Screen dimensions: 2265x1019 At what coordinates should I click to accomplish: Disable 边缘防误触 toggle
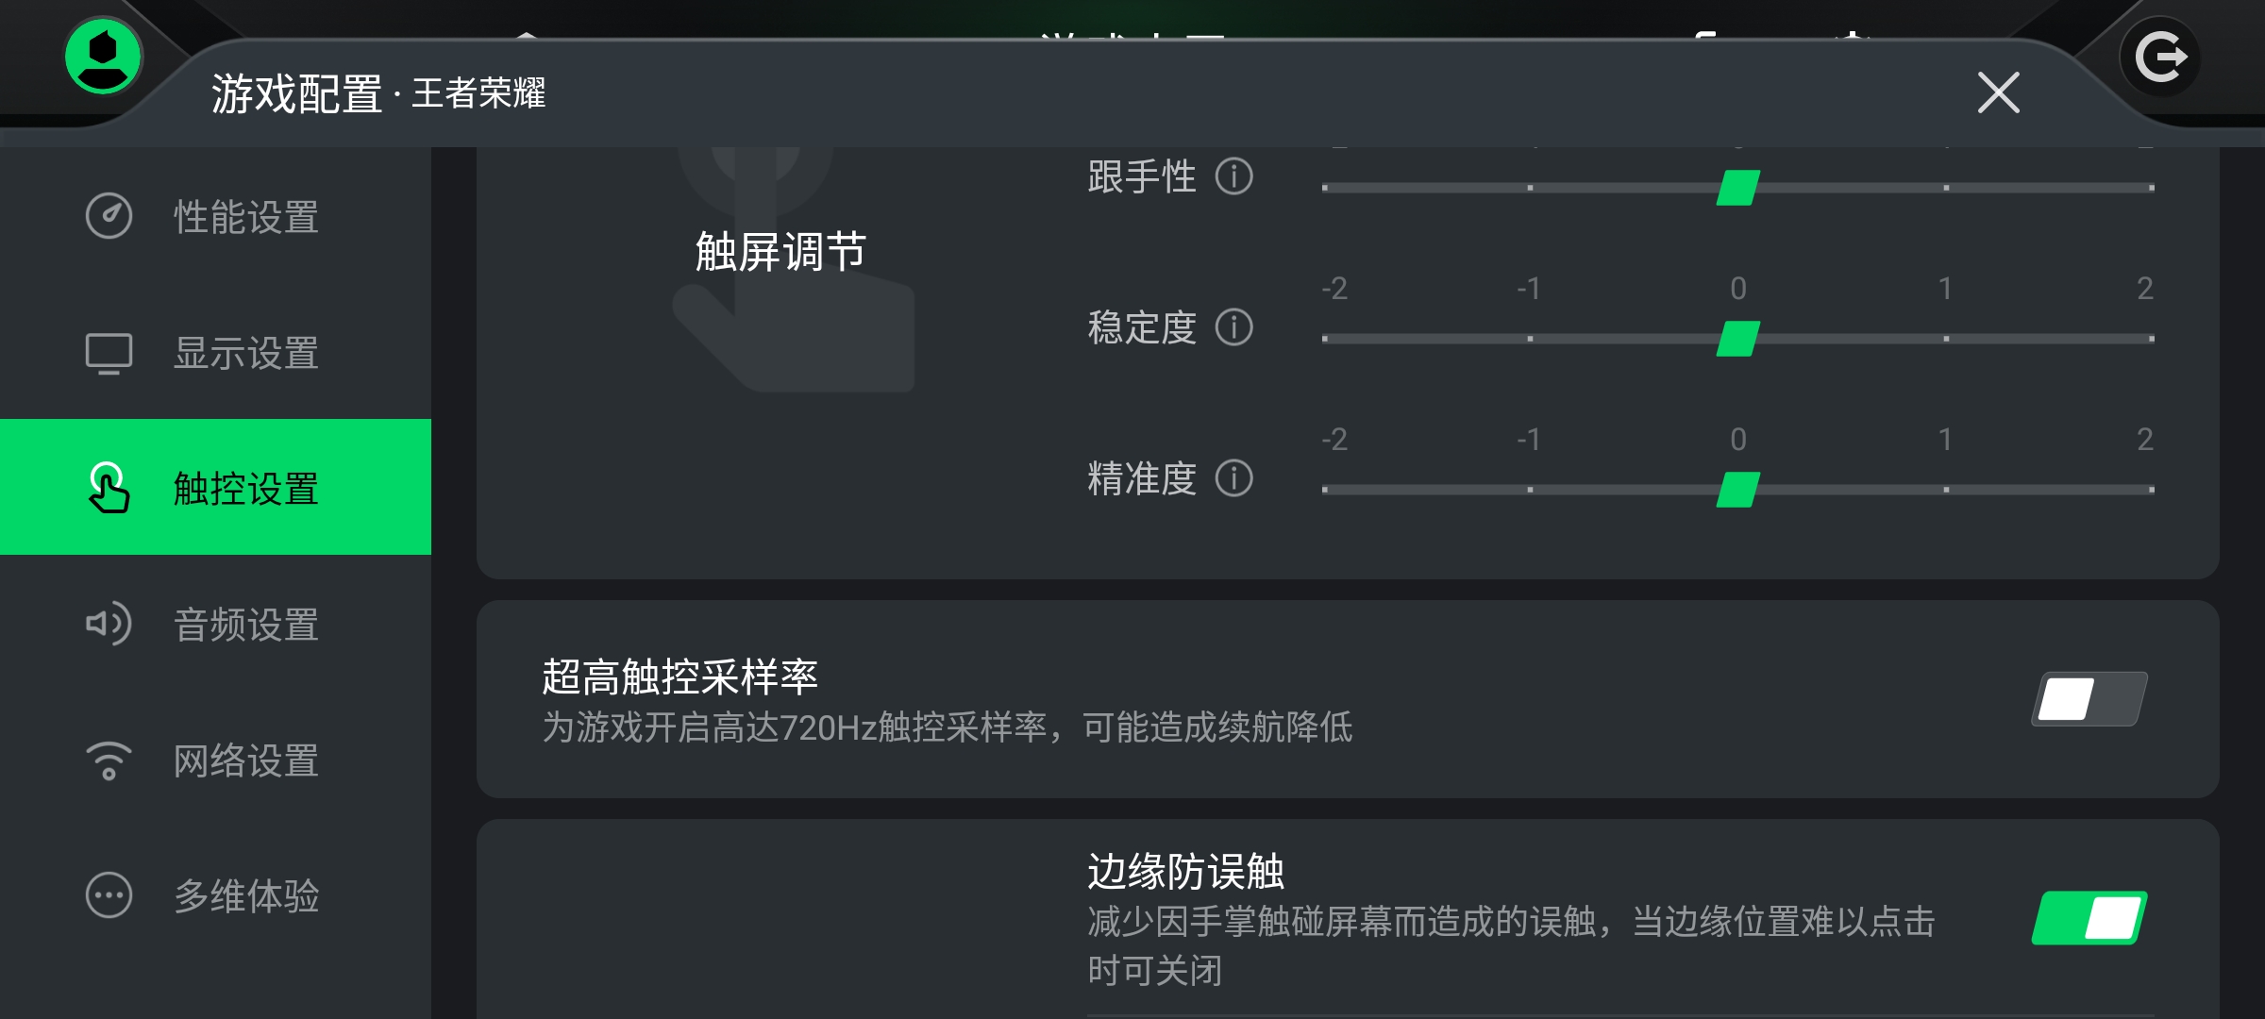[2089, 918]
